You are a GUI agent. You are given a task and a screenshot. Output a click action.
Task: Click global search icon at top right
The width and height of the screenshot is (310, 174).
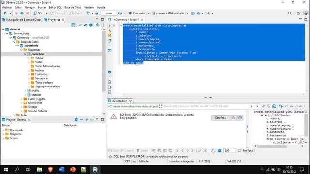(x=290, y=13)
